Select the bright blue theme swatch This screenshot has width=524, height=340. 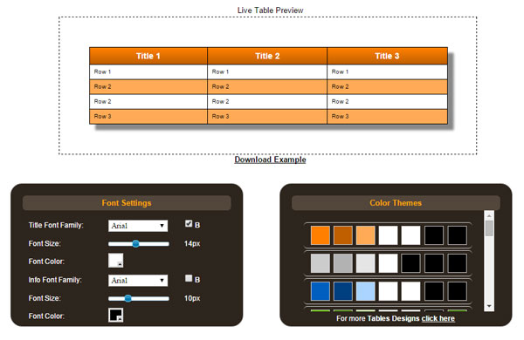click(321, 291)
